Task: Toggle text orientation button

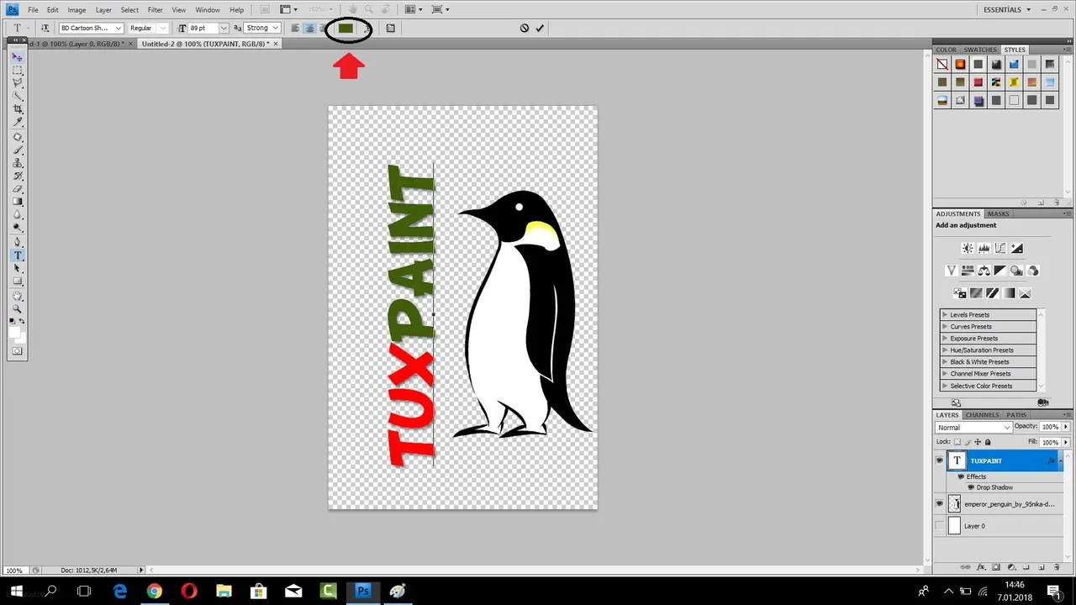Action: pyautogui.click(x=45, y=28)
